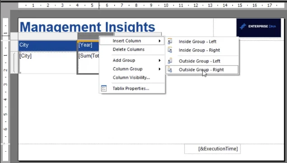Select Outside Group - Right
287x163 pixels.
click(202, 70)
